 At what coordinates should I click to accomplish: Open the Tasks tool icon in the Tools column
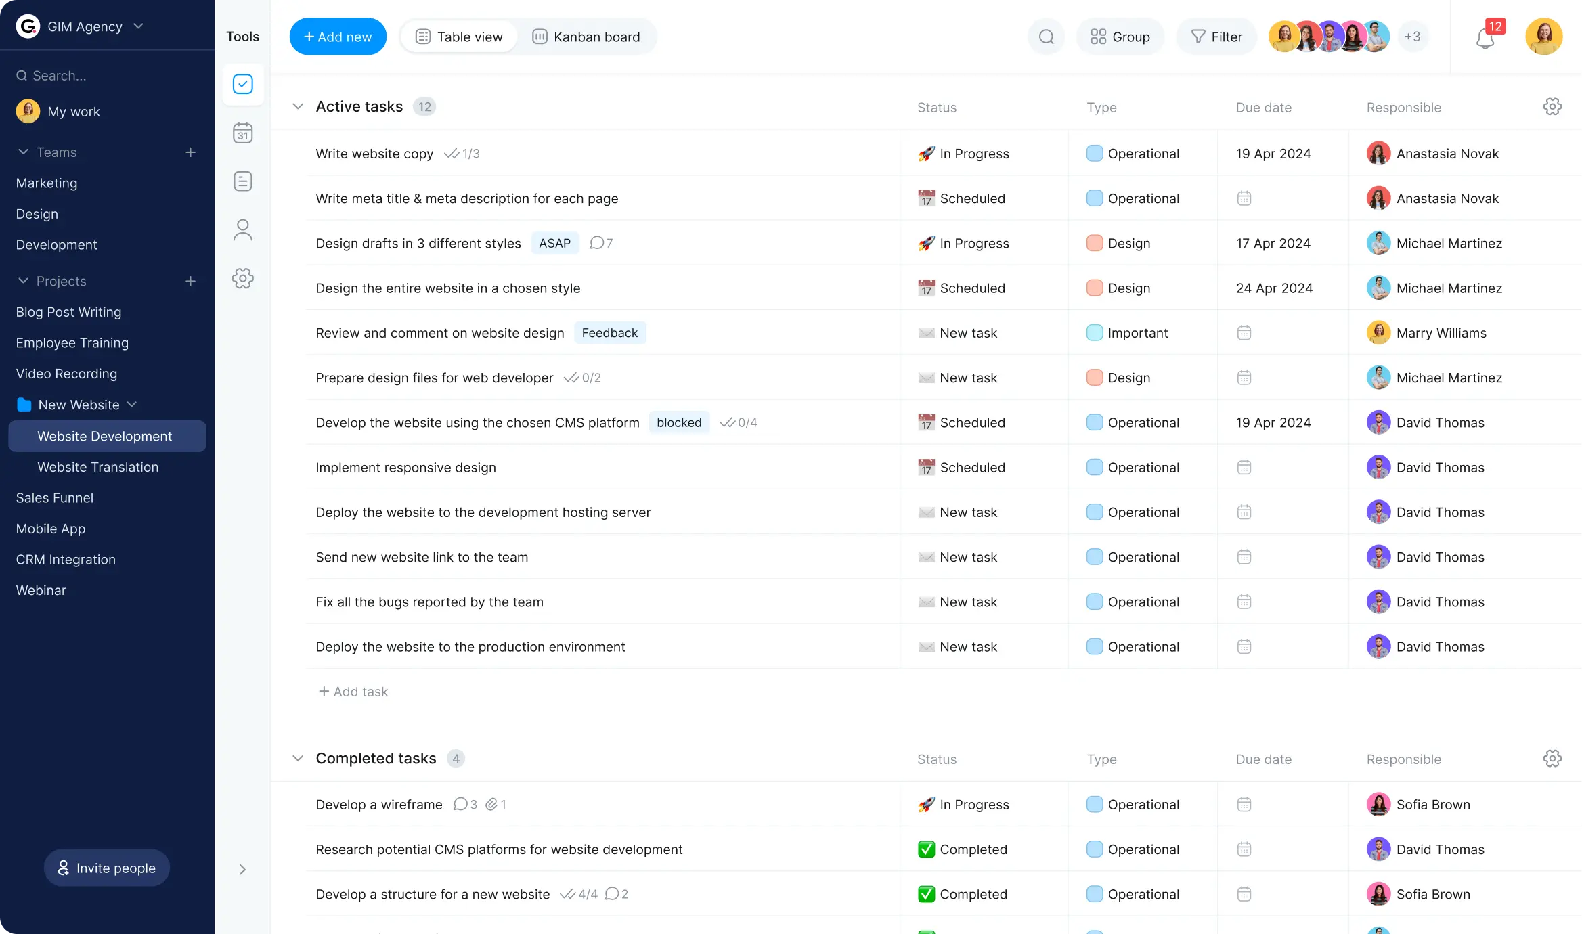pyautogui.click(x=242, y=84)
